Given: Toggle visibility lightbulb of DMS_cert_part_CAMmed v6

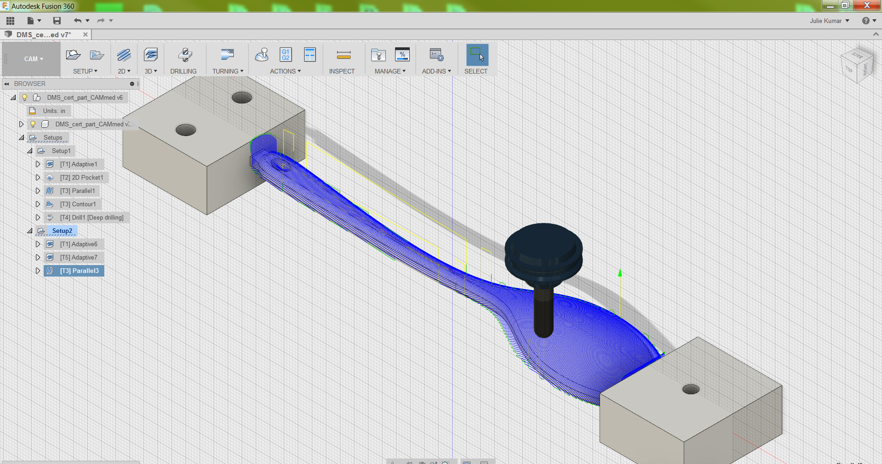Looking at the screenshot, I should (x=25, y=97).
